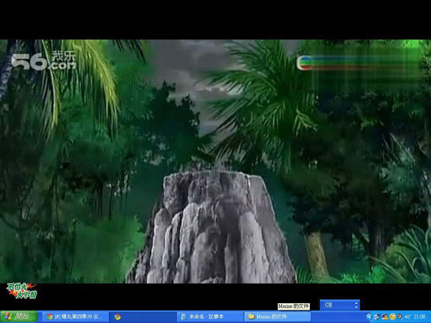Click the language bar drag handle

point(322,305)
